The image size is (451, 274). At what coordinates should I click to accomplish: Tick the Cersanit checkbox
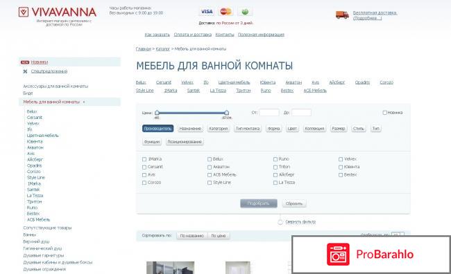coord(144,167)
